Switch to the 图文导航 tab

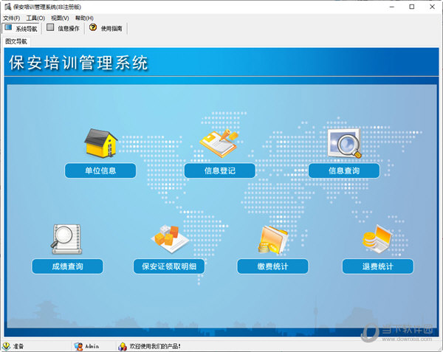click(x=16, y=41)
